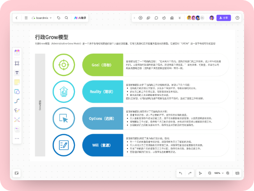Go back with the left arrow
The image size is (254, 191).
click(x=17, y=18)
